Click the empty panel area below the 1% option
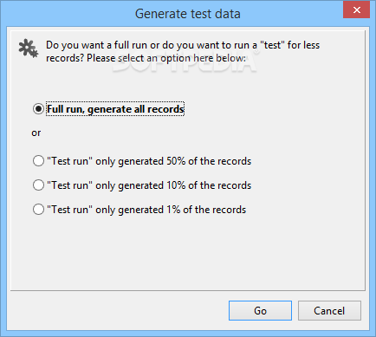376x337 pixels. [188, 253]
